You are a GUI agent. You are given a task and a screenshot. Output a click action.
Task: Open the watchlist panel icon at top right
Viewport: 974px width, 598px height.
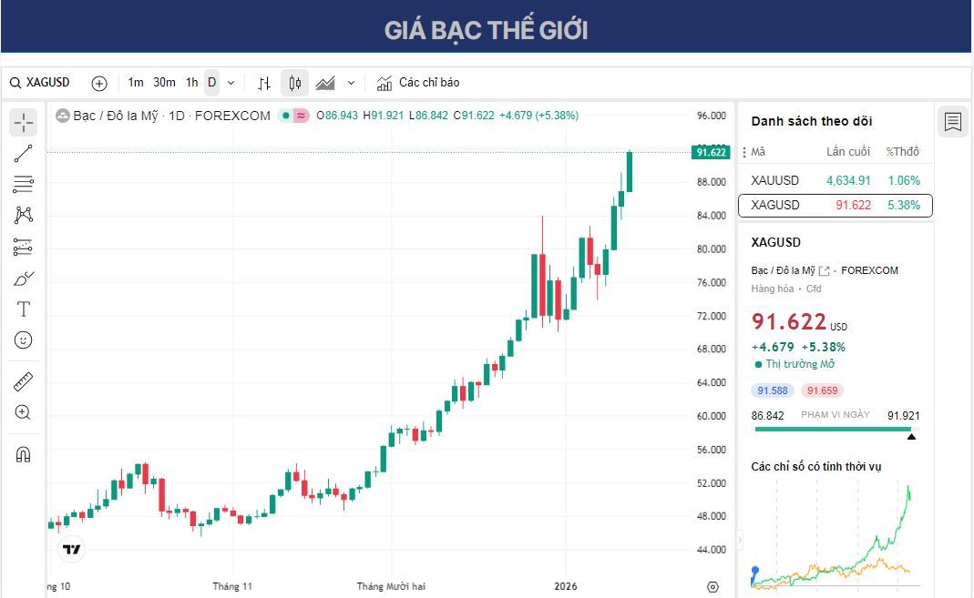pos(952,120)
